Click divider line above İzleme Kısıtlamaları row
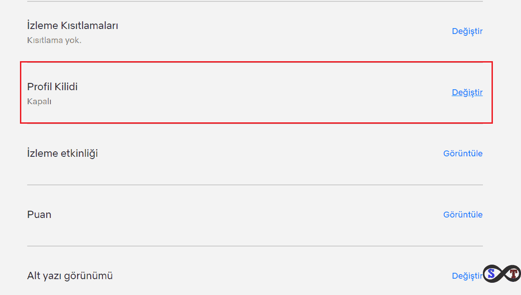Image resolution: width=521 pixels, height=295 pixels. (x=255, y=1)
